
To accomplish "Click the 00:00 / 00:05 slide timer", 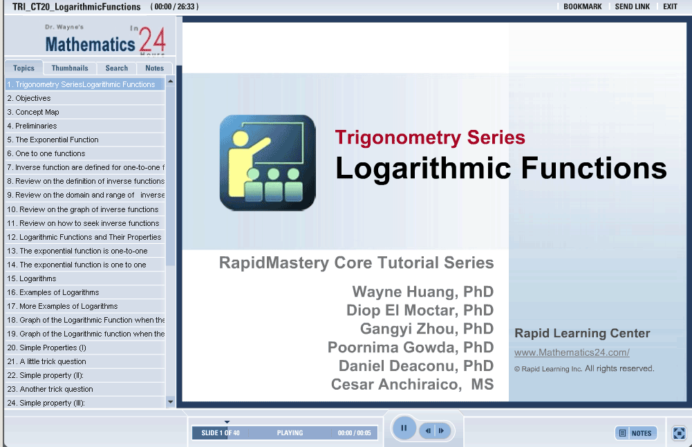I will (355, 433).
